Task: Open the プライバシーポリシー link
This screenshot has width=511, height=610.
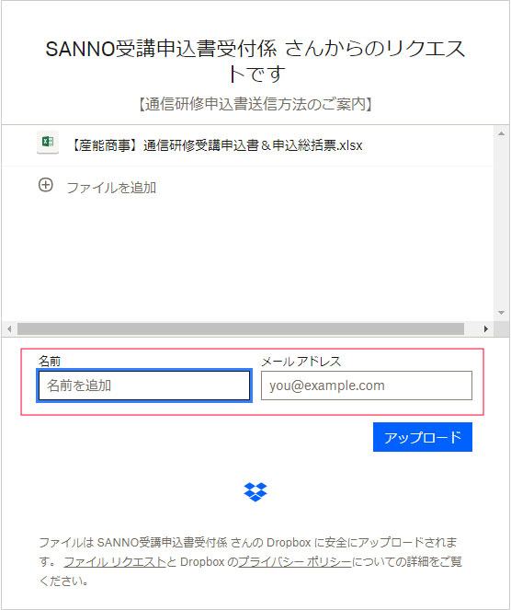Action: coord(295,562)
